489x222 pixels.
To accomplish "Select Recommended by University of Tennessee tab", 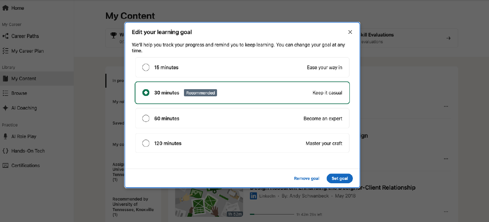I will pos(133,207).
